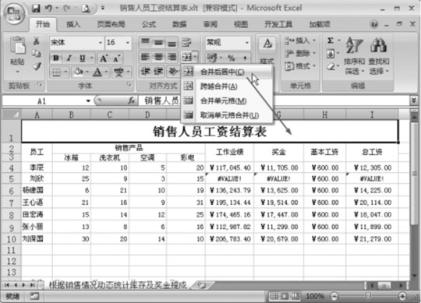Screen dimensions: 421x303
Task: Apply percent style to cell
Action: [232, 58]
